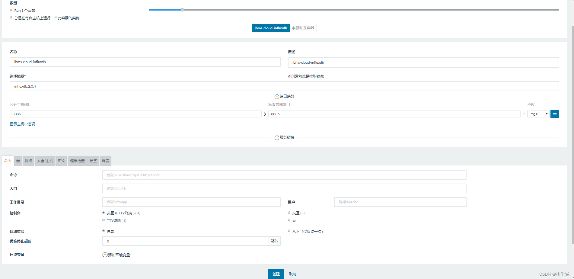Switch to the 密文 tab
The height and width of the screenshot is (279, 574).
click(62, 161)
